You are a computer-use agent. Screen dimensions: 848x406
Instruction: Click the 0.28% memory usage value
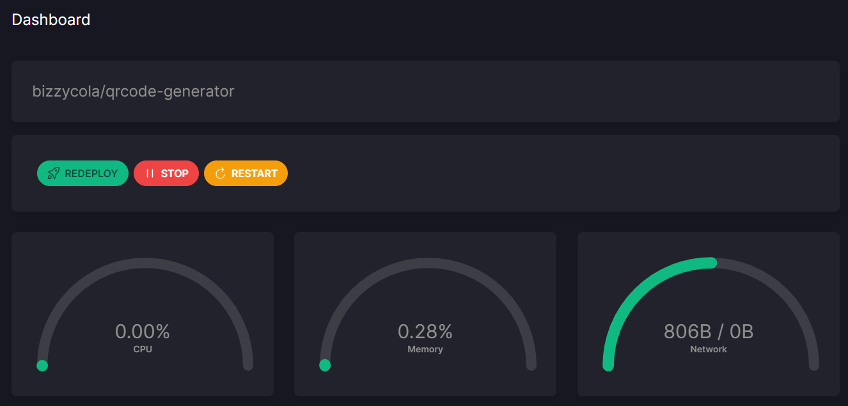pyautogui.click(x=425, y=331)
